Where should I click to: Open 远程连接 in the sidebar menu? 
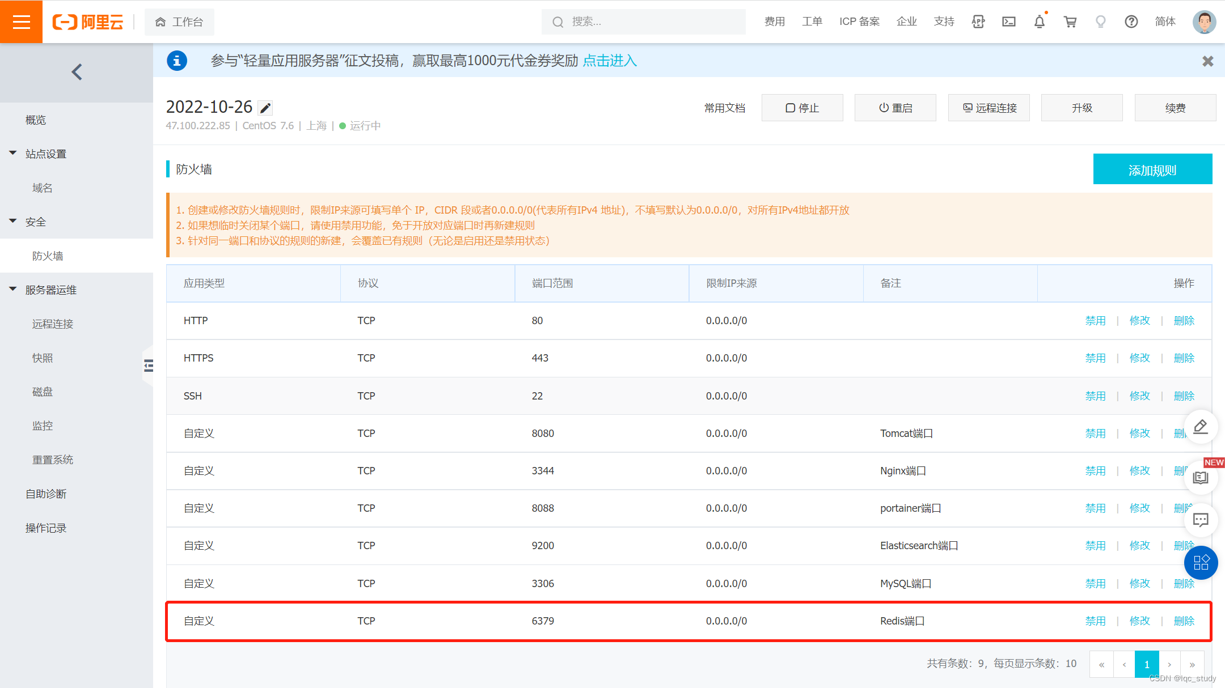coord(53,324)
